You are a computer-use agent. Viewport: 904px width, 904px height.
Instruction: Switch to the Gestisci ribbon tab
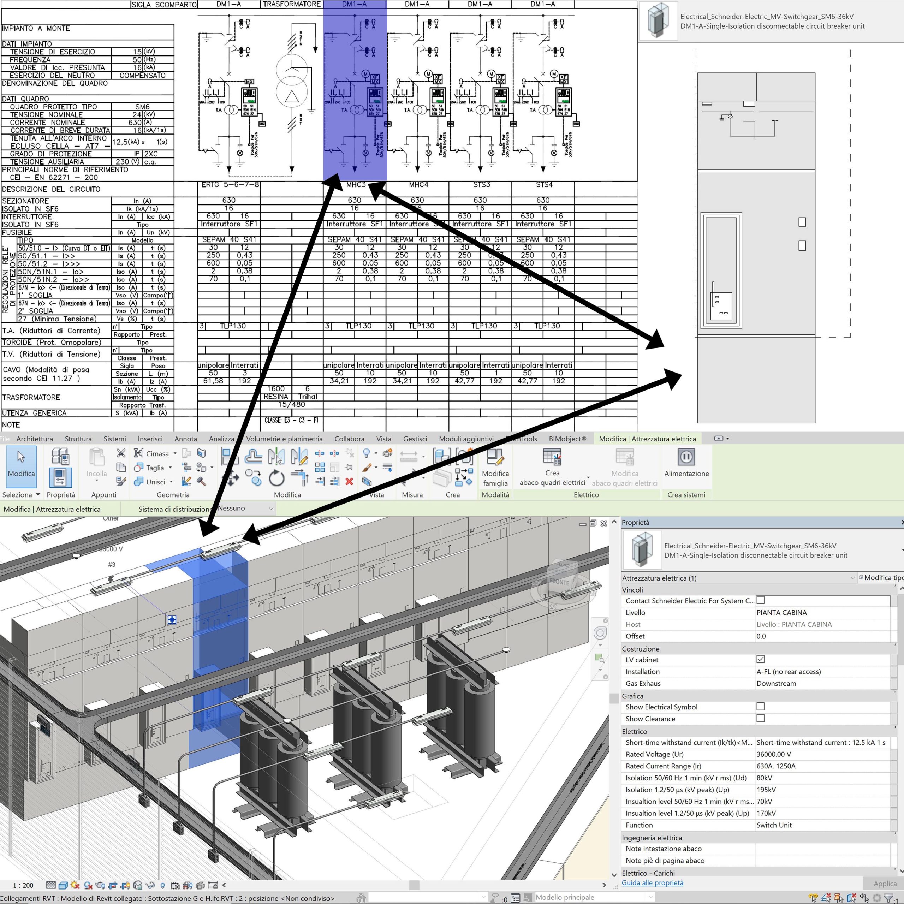(415, 439)
